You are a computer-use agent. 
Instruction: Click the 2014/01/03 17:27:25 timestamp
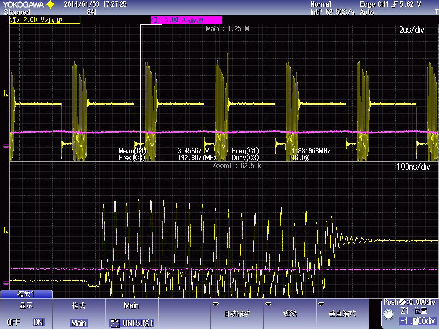pos(95,4)
